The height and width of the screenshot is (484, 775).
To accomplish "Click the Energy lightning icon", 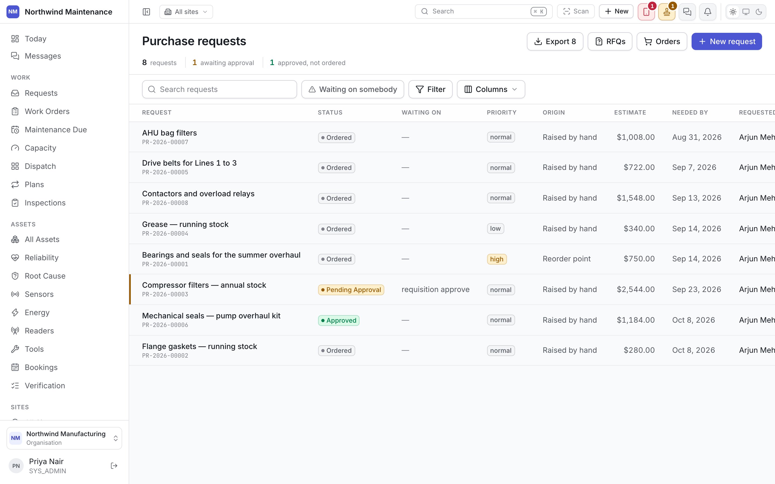I will click(15, 312).
